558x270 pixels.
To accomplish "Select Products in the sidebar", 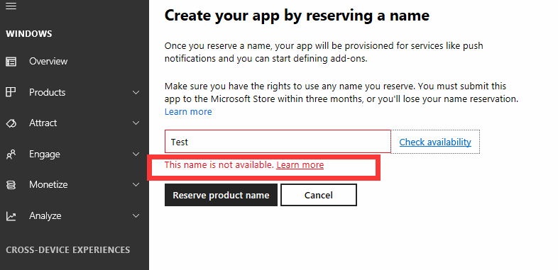I will coord(48,92).
